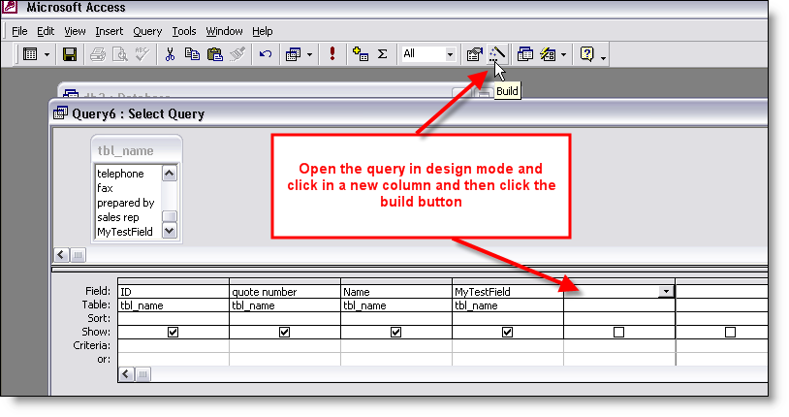Click the Copy toolbar icon
Viewport: 789px width, 417px height.
point(191,54)
